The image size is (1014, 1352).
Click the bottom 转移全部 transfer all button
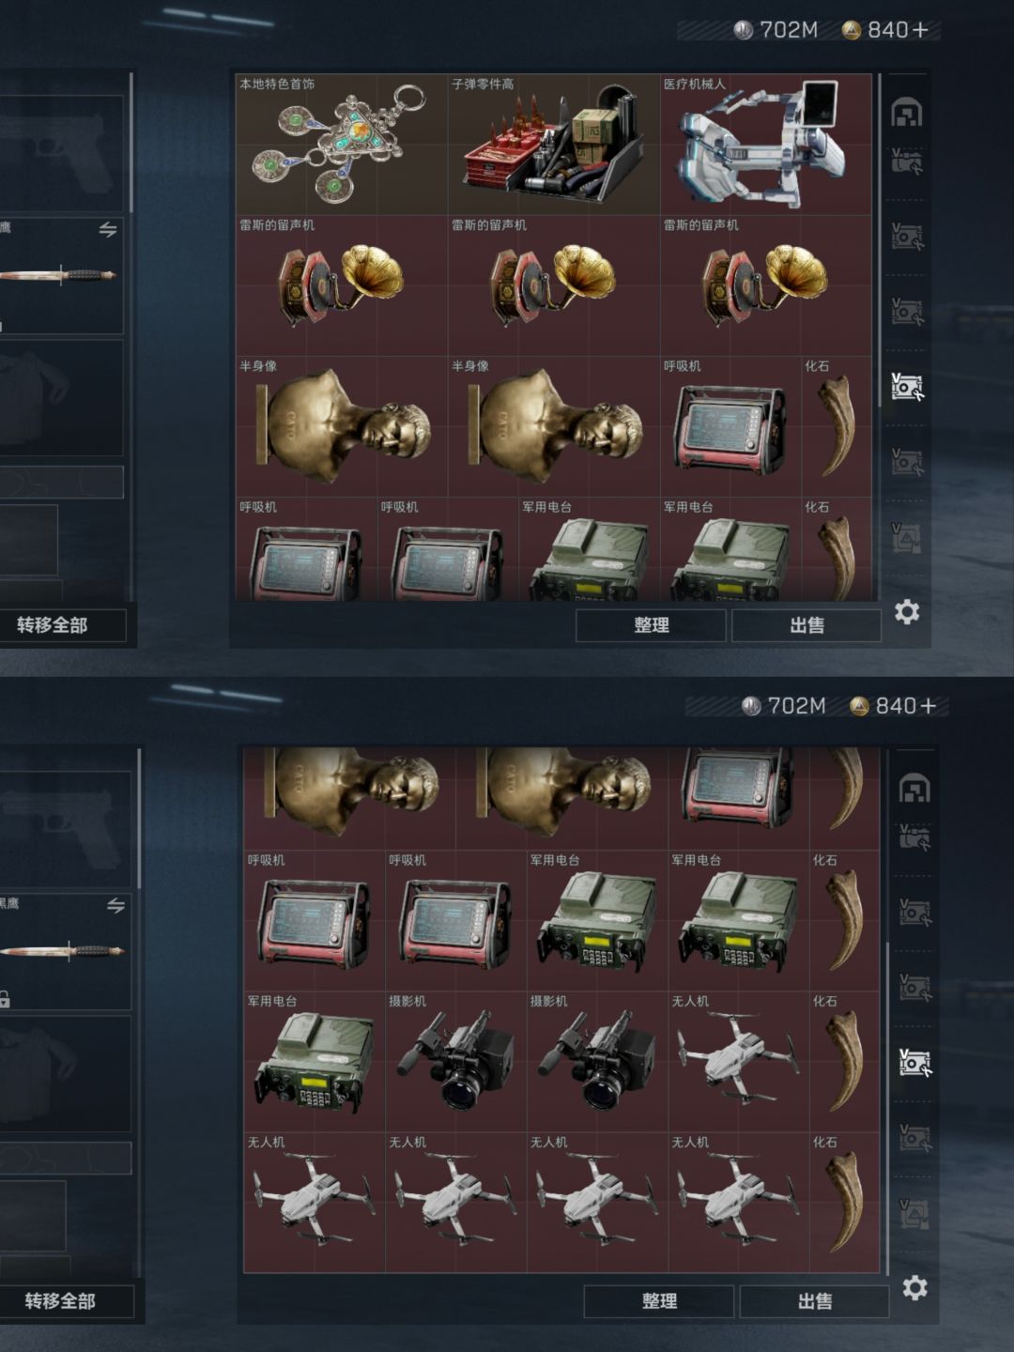click(60, 1301)
